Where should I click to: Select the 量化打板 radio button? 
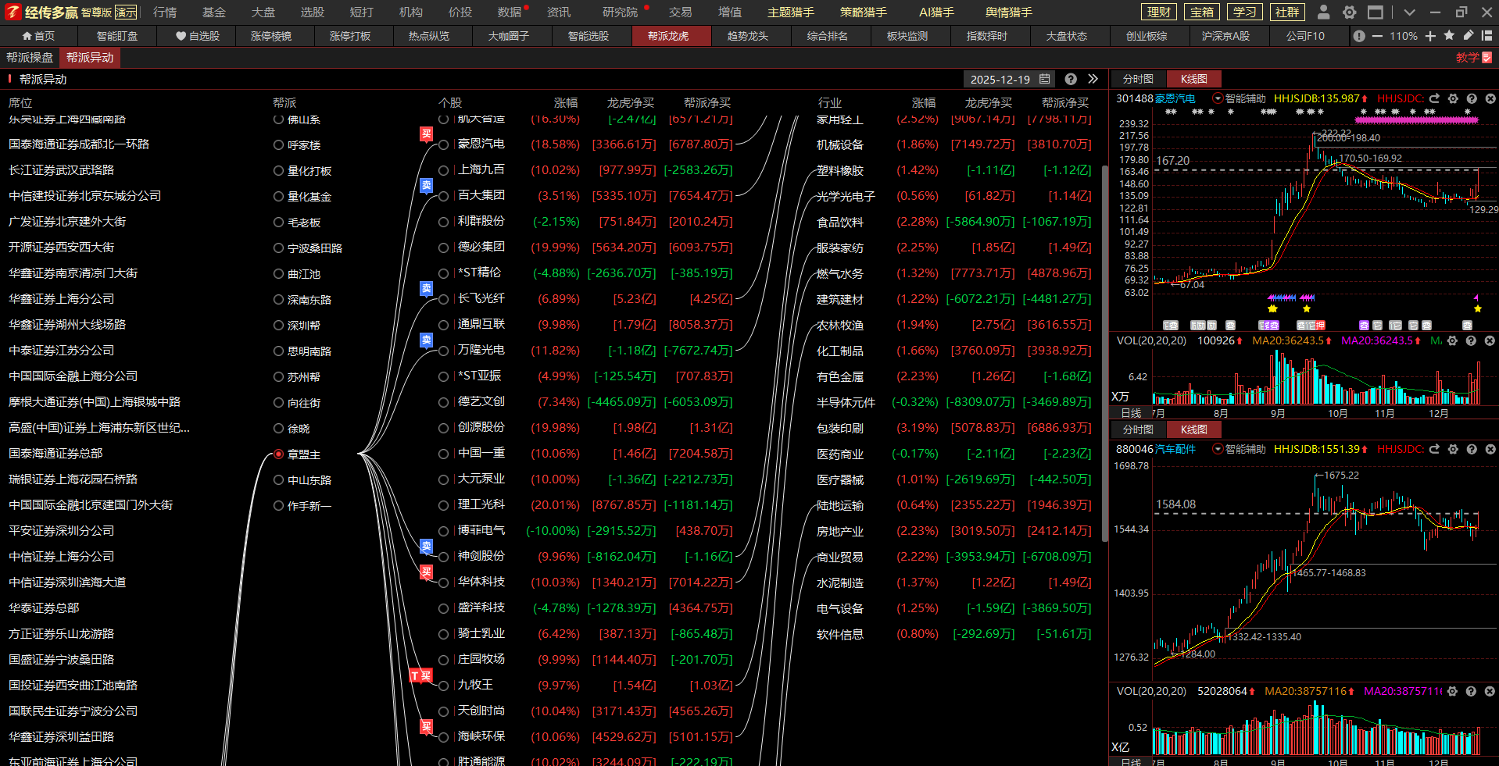(x=278, y=170)
